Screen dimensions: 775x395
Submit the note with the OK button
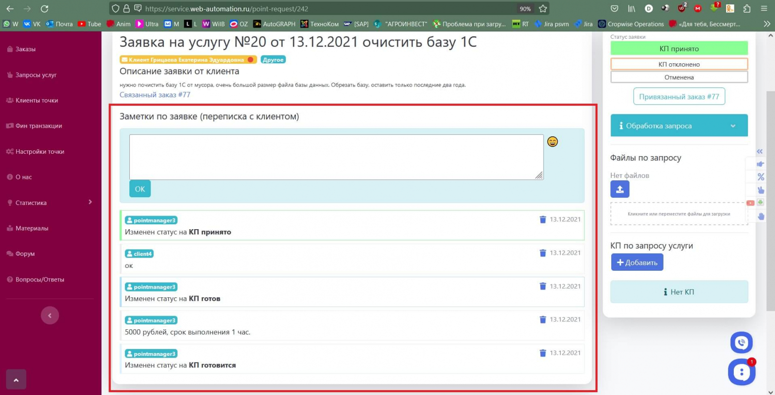[140, 189]
